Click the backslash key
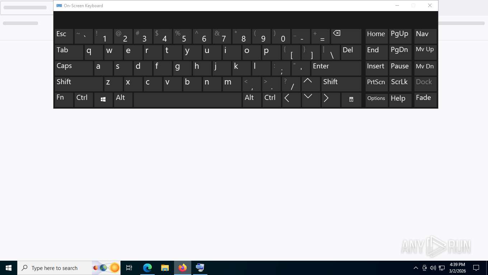The width and height of the screenshot is (488, 275). pyautogui.click(x=330, y=52)
